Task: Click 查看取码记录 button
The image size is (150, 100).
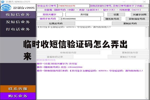Action: (55, 57)
